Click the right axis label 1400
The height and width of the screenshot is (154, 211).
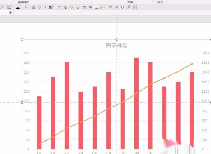[205, 82]
